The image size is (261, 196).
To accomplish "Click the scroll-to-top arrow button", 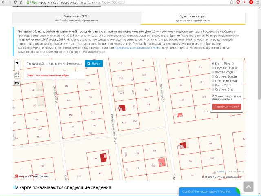I will click(248, 186).
